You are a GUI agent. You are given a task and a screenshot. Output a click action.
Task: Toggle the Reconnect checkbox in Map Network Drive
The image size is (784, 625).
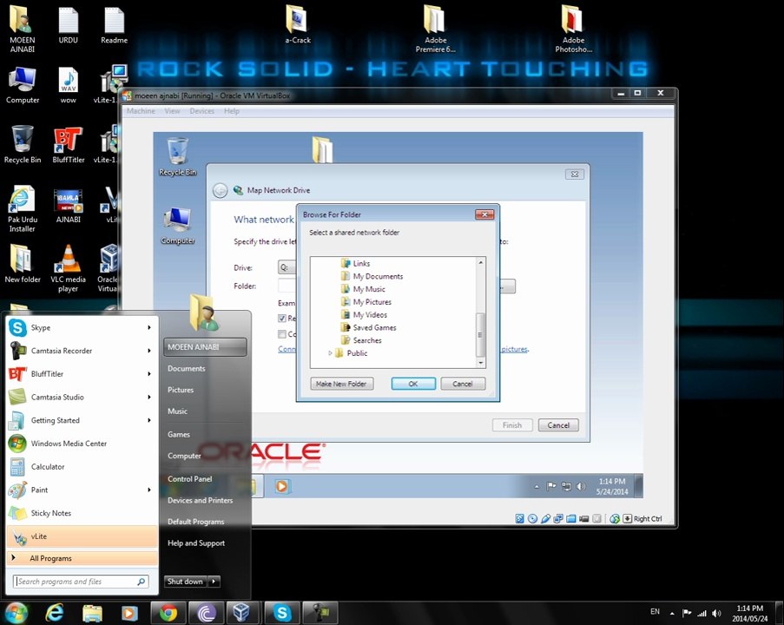point(282,318)
